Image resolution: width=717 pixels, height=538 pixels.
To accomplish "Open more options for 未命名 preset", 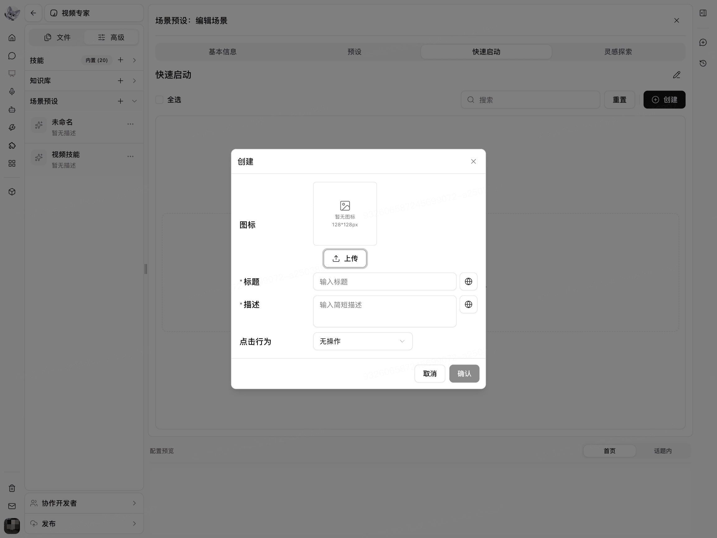I will click(130, 124).
